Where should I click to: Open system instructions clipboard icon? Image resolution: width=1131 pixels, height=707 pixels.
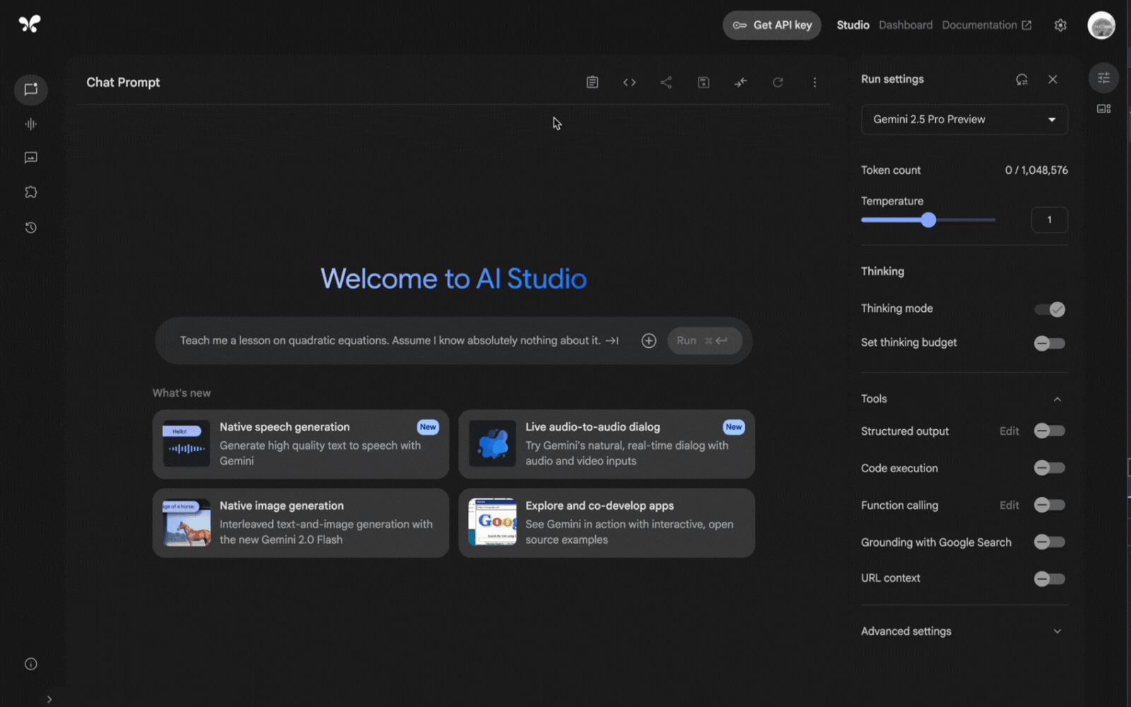tap(592, 83)
